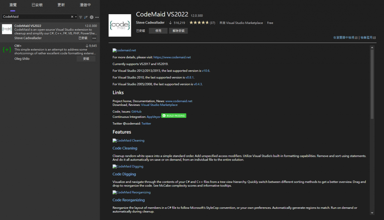
Task: Open 在瀏覽器中檢視 (view in browser) link
Action: coord(345,38)
